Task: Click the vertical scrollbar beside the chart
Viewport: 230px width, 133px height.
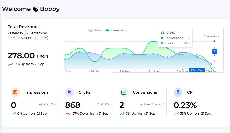Action: (223, 49)
